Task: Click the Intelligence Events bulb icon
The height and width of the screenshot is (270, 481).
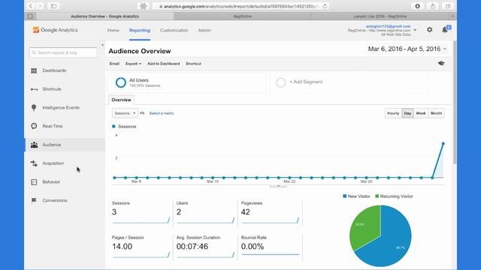Action: 34,108
